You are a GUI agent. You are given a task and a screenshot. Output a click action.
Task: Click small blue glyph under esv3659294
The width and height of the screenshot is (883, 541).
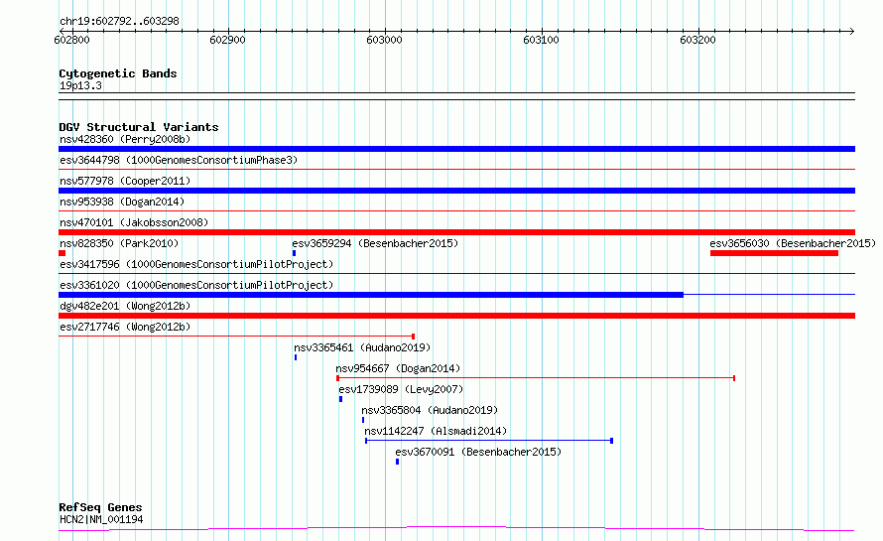tap(294, 253)
